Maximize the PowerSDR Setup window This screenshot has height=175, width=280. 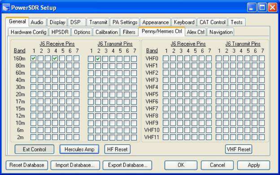tap(262, 7)
